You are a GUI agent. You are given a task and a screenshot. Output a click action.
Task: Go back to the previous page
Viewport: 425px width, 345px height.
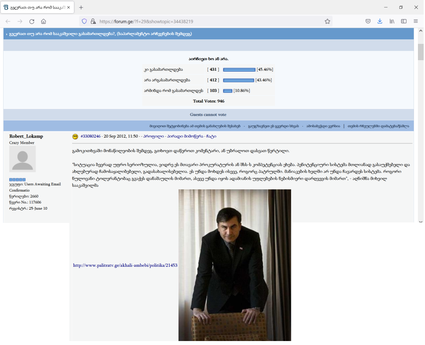(8, 21)
